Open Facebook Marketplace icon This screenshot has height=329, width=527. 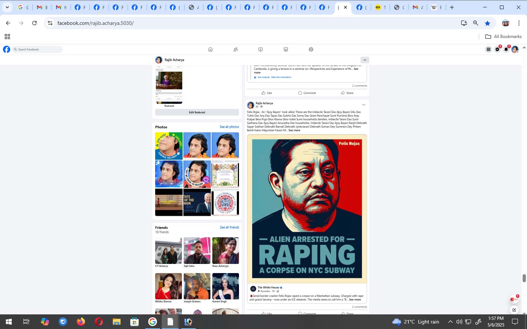pyautogui.click(x=286, y=49)
